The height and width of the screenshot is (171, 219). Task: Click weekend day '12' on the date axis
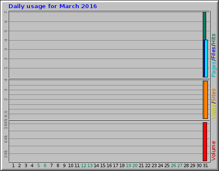pos(83,165)
